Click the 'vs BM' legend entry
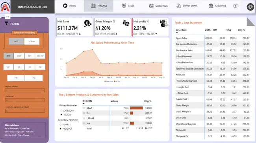Screen dimensions: 256x143 click(x=117, y=81)
